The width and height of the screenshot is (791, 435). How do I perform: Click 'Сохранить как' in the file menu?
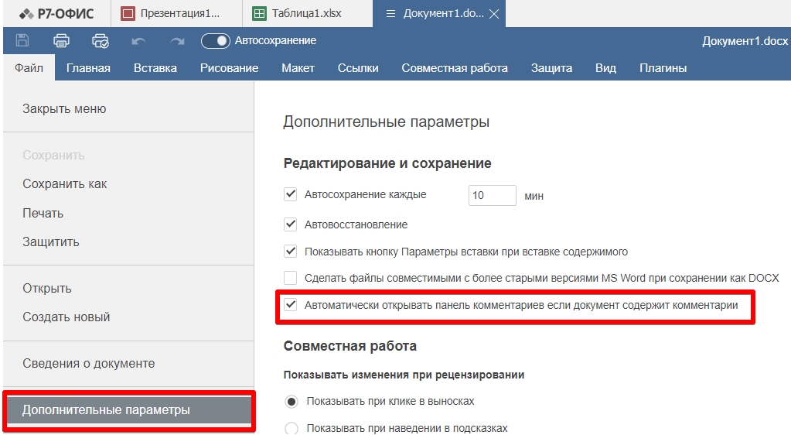(65, 184)
